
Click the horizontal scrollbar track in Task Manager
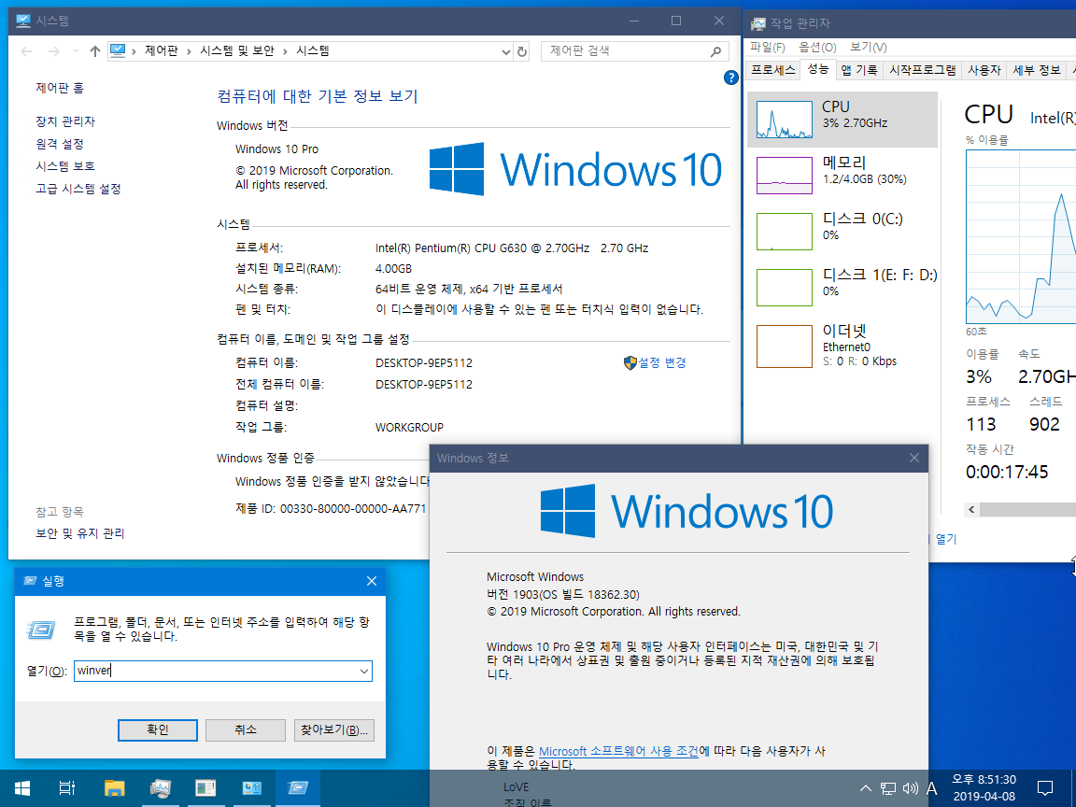click(1027, 510)
